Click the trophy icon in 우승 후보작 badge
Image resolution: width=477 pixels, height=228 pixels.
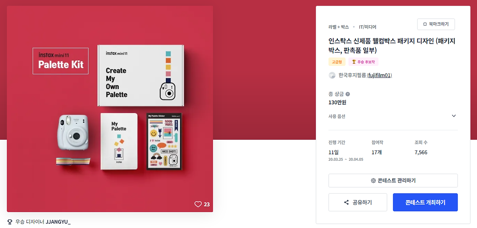pos(354,62)
